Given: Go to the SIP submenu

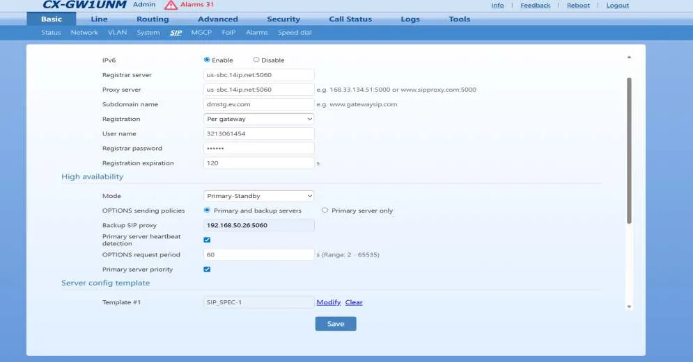Looking at the screenshot, I should pyautogui.click(x=176, y=33).
